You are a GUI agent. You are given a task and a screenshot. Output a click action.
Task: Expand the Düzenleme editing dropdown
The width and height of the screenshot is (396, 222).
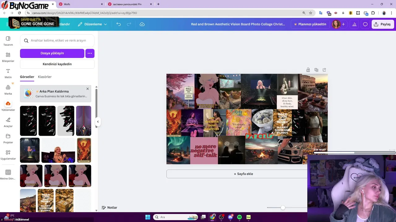[92, 24]
